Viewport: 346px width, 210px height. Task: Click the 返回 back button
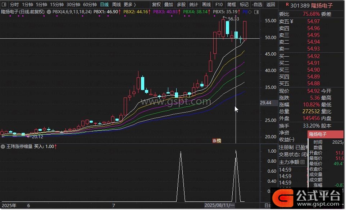point(270,4)
